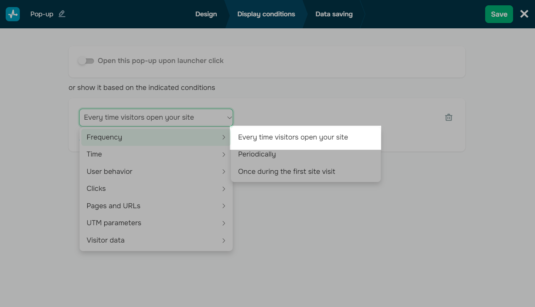535x307 pixels.
Task: Expand the User behavior submenu
Action: [156, 171]
